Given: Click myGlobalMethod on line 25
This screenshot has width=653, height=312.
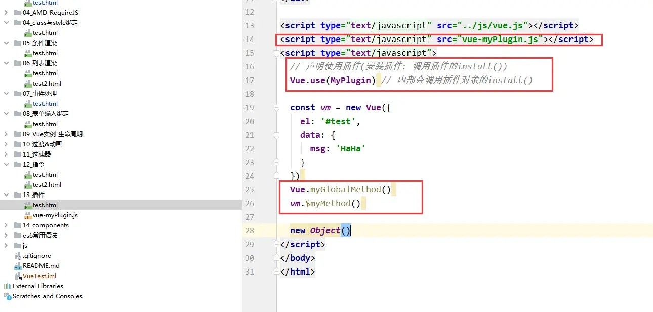Looking at the screenshot, I should 346,189.
